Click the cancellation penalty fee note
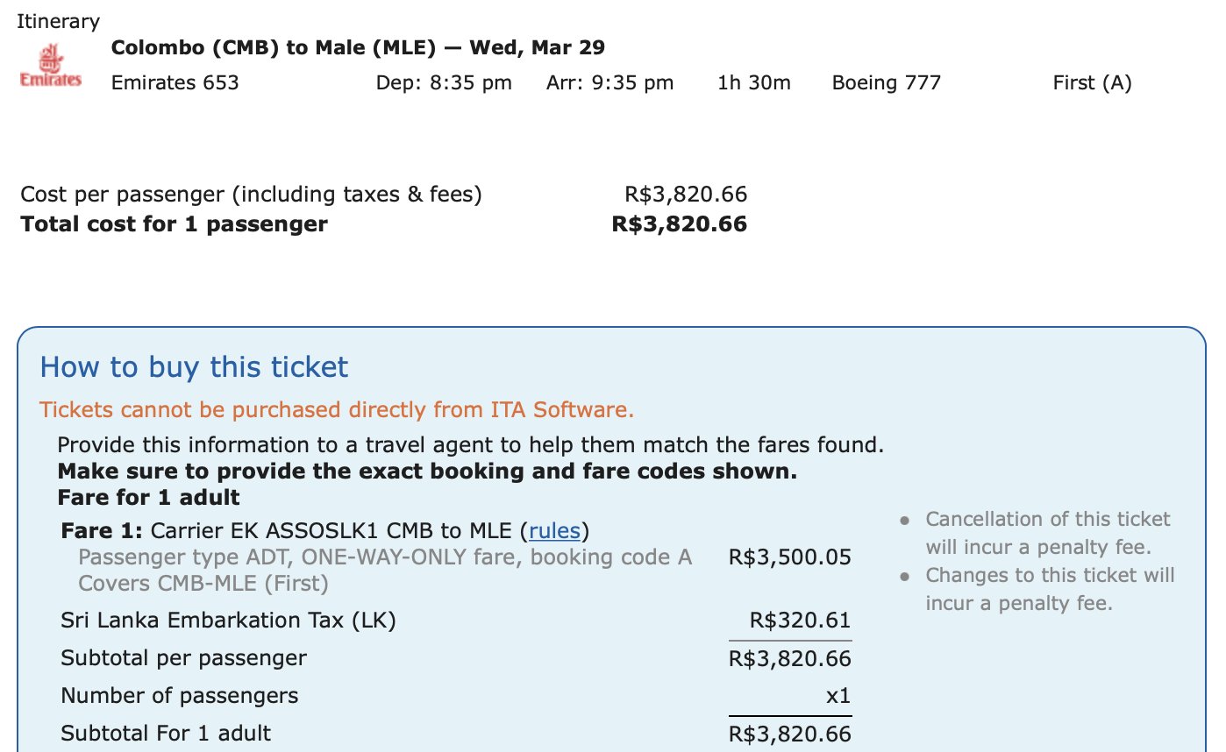 (x=1048, y=534)
